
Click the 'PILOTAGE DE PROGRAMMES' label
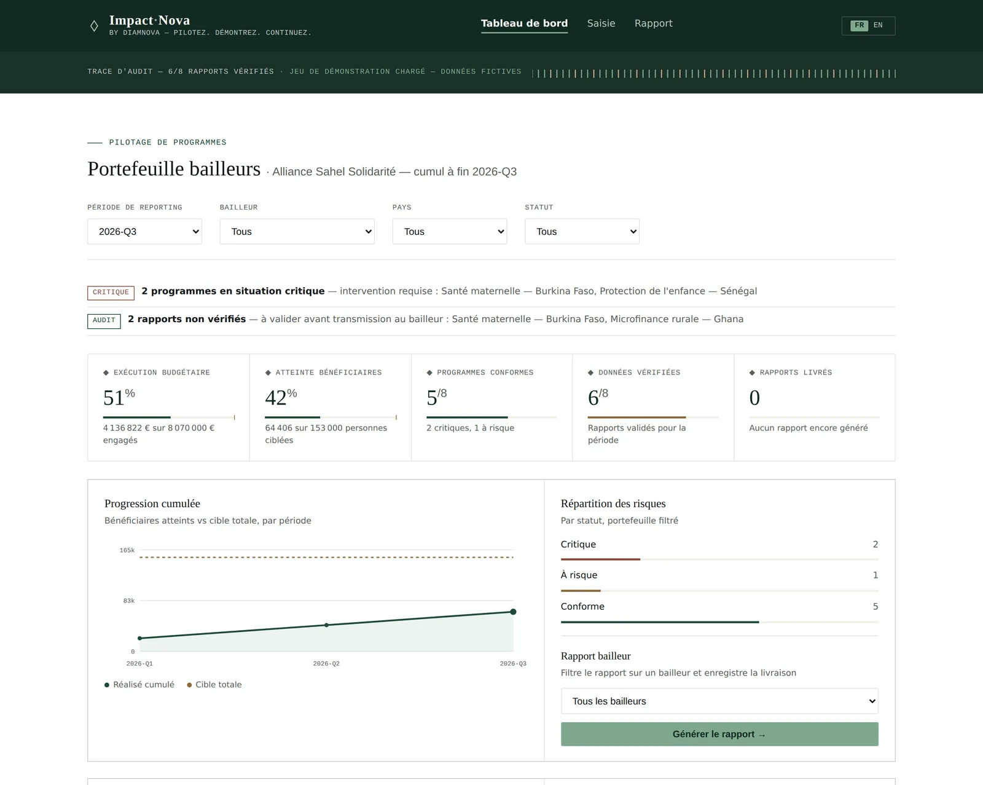[x=168, y=143]
